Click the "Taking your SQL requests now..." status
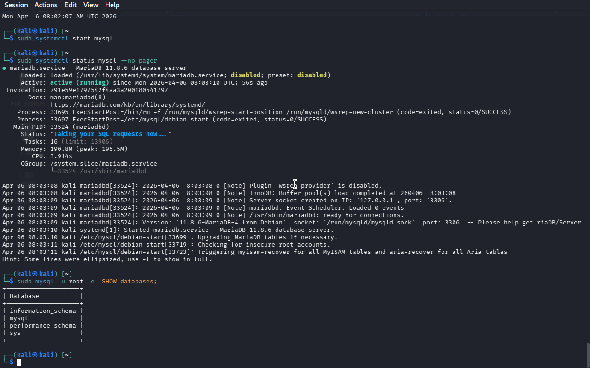Viewport: 590px width, 368px height. 111,134
